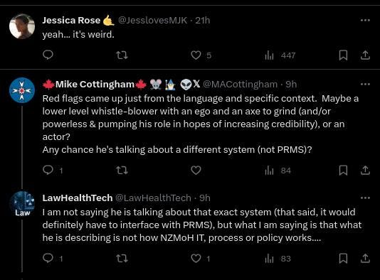Click LawHealthTech's profile avatar

22,204
